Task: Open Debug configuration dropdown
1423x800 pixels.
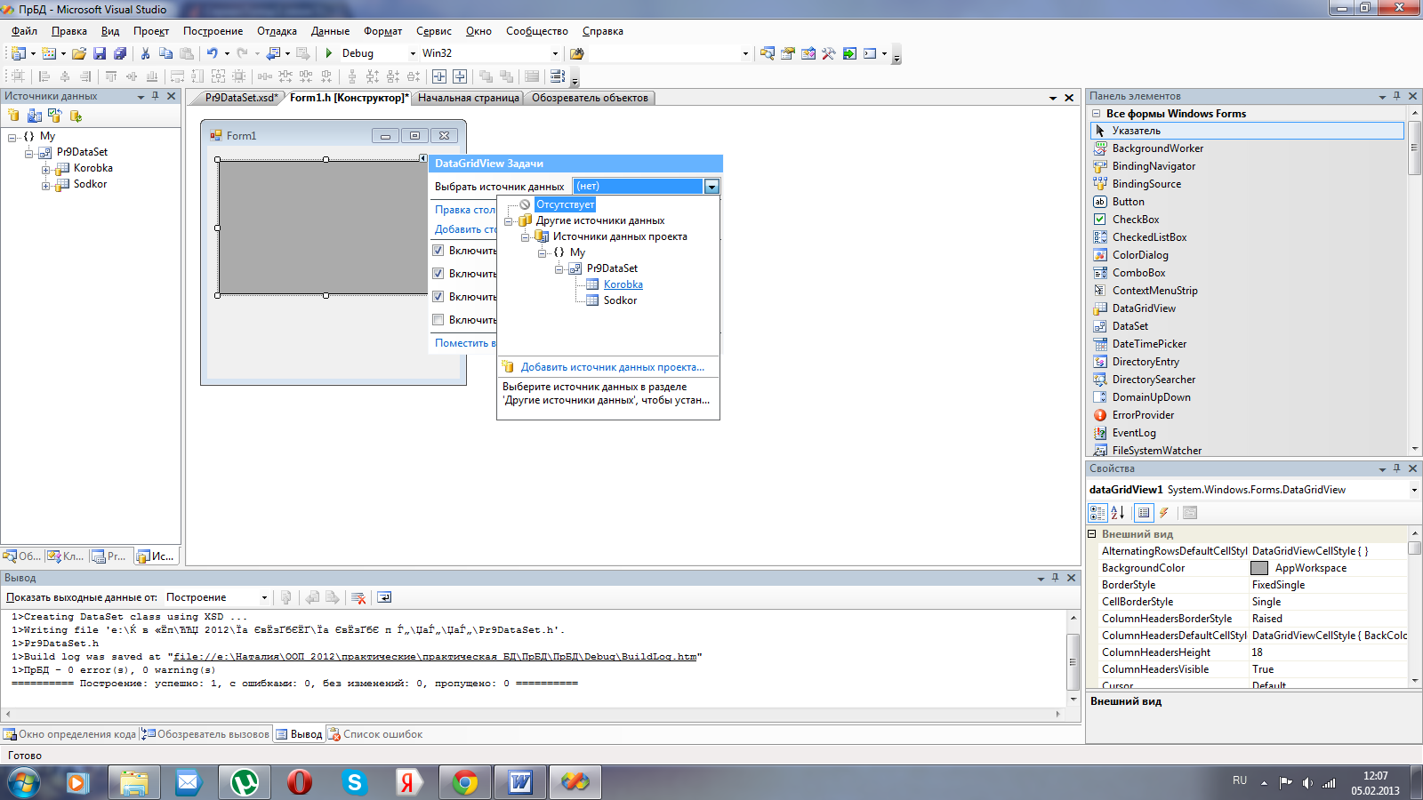Action: (x=413, y=53)
